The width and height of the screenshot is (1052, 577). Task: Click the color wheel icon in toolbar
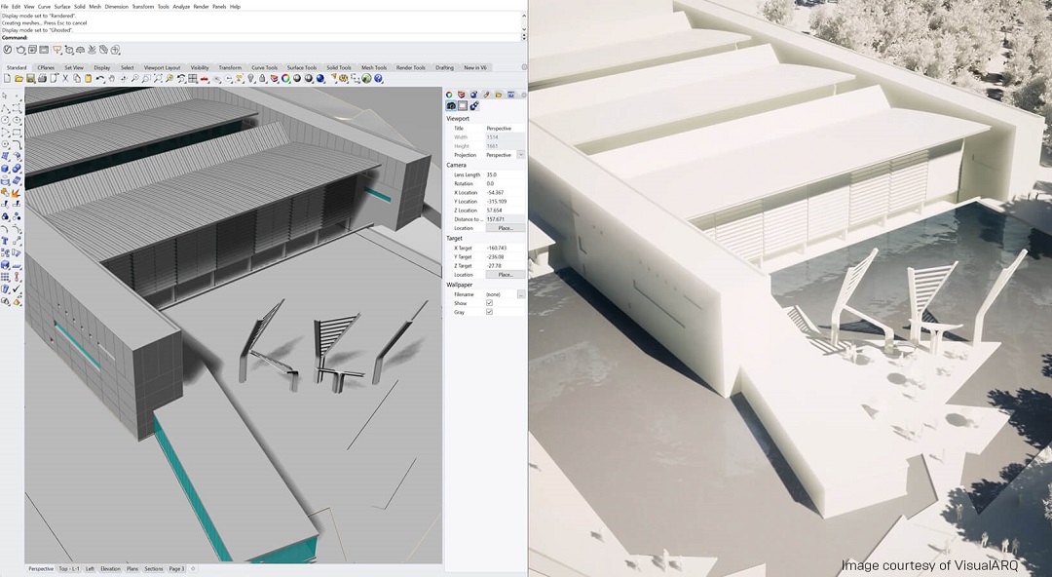[285, 79]
